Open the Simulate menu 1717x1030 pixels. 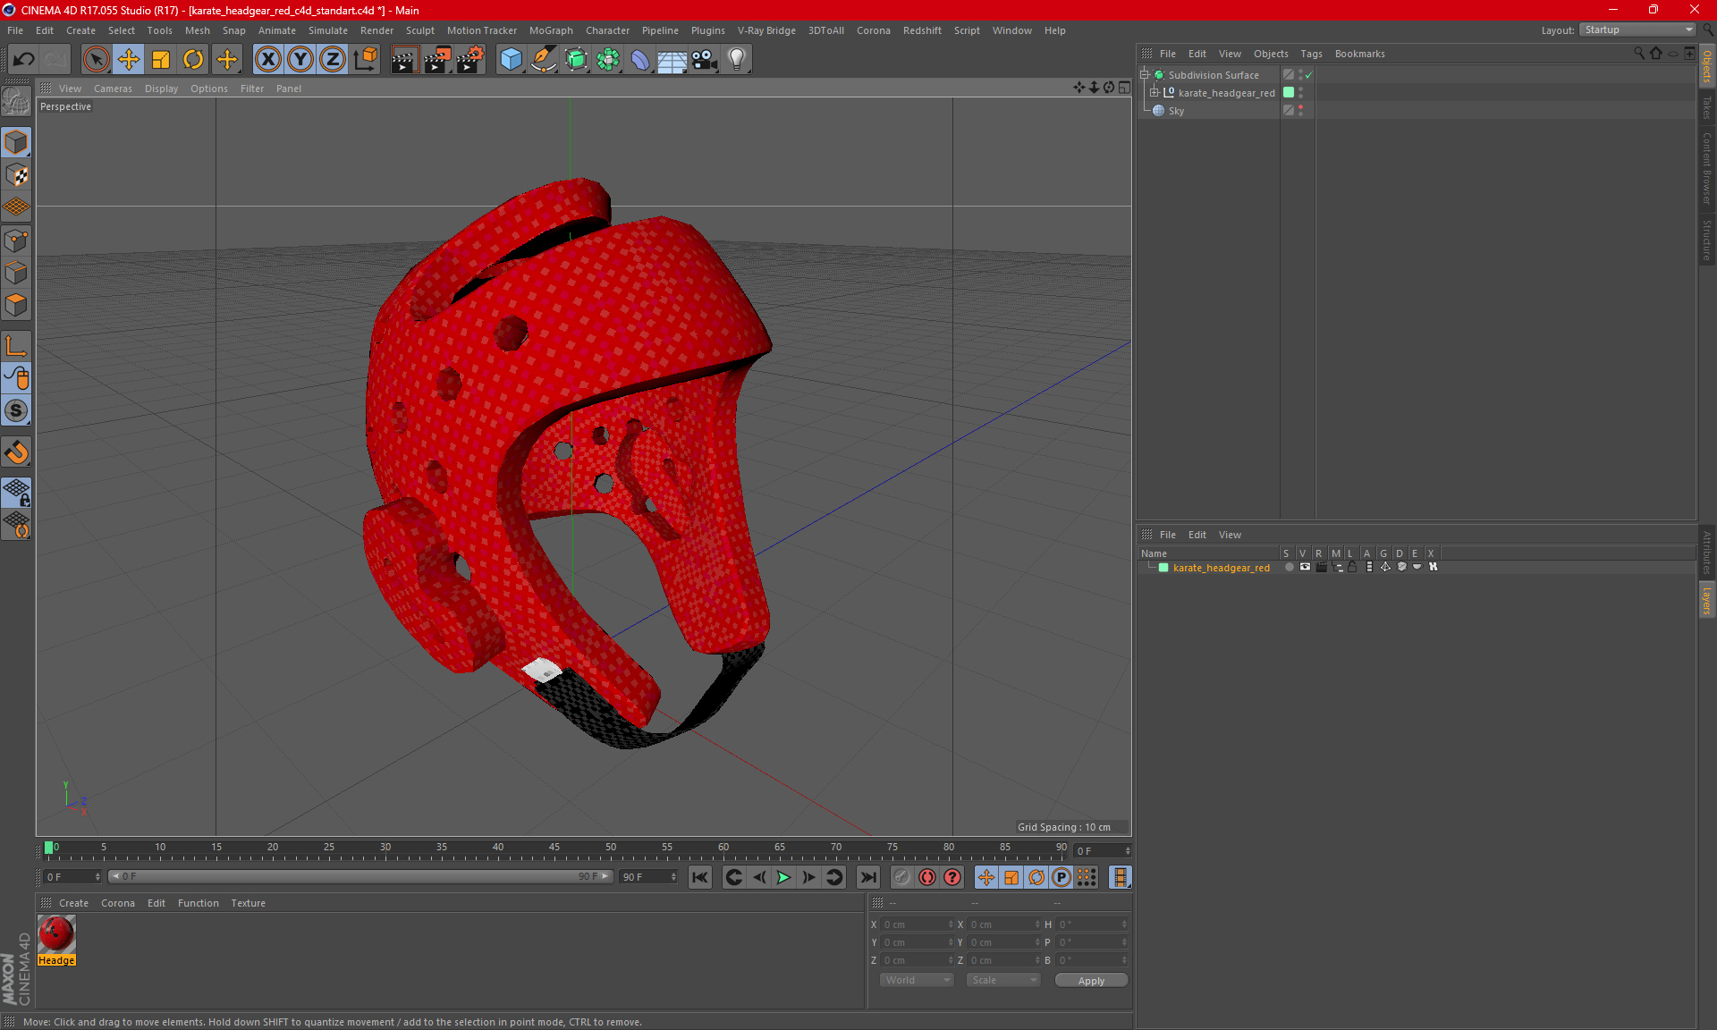(328, 30)
